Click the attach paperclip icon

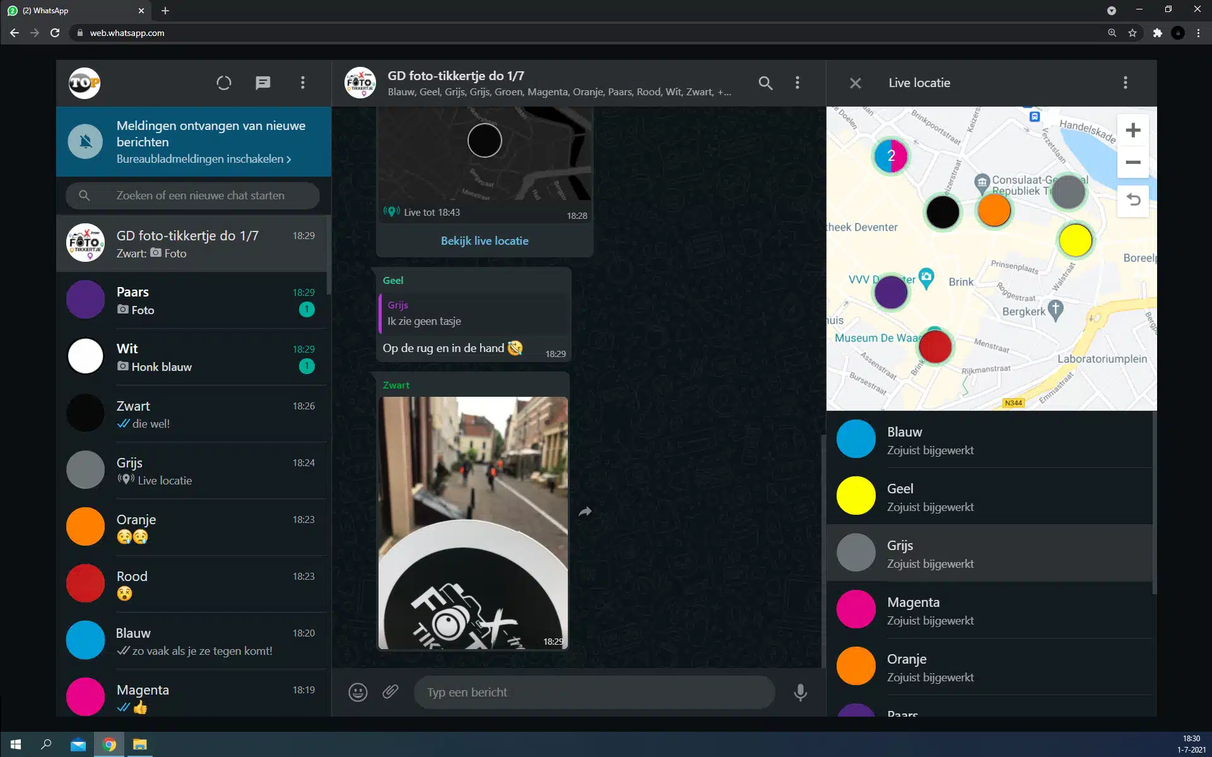coord(391,692)
